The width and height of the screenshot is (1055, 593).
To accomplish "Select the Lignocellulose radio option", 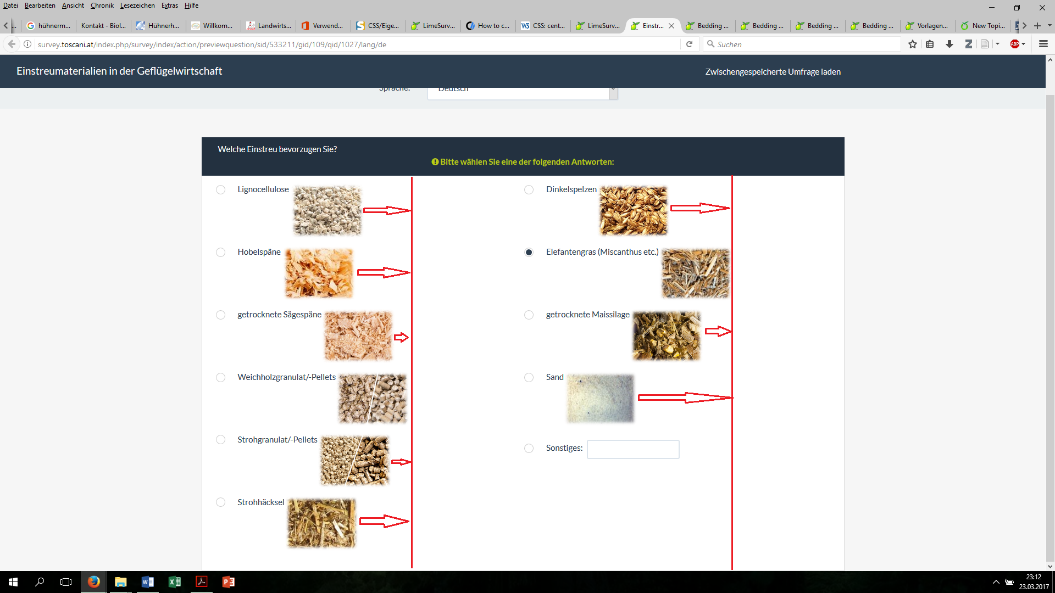I will 220,190.
